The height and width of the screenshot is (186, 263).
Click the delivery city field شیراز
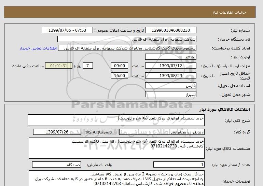pyautogui.click(x=170, y=95)
